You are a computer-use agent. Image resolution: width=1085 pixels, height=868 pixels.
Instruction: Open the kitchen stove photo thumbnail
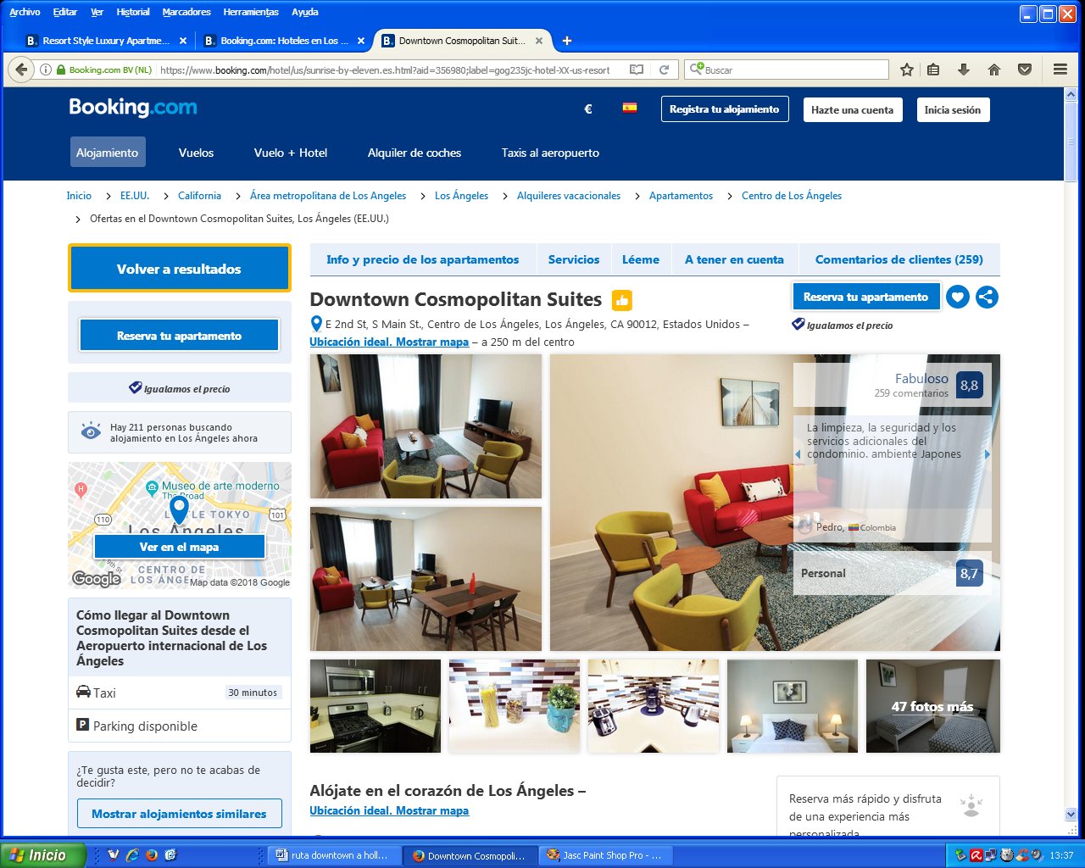pyautogui.click(x=376, y=706)
